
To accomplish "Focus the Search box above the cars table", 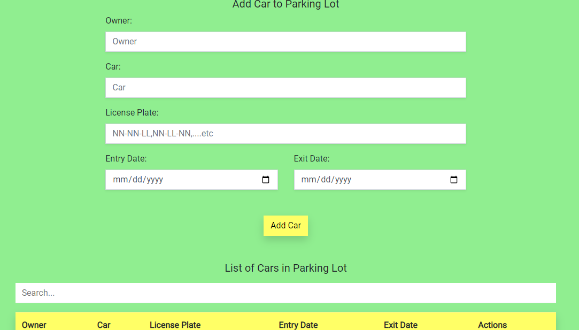I will (285, 293).
